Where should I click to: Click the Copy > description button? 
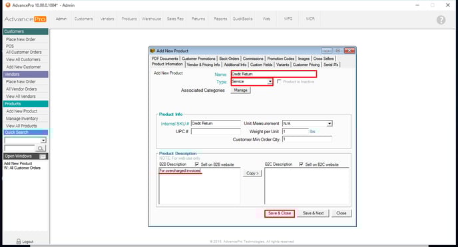(252, 173)
